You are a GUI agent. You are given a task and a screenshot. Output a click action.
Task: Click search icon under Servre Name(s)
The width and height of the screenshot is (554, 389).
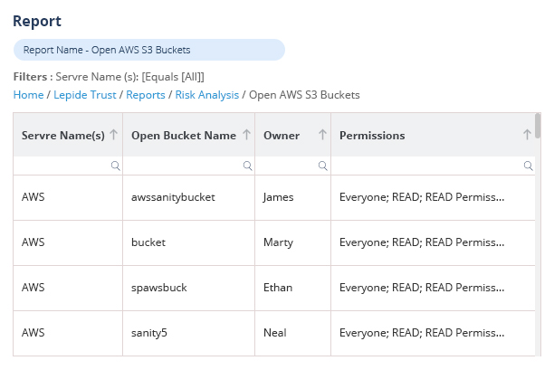click(115, 166)
